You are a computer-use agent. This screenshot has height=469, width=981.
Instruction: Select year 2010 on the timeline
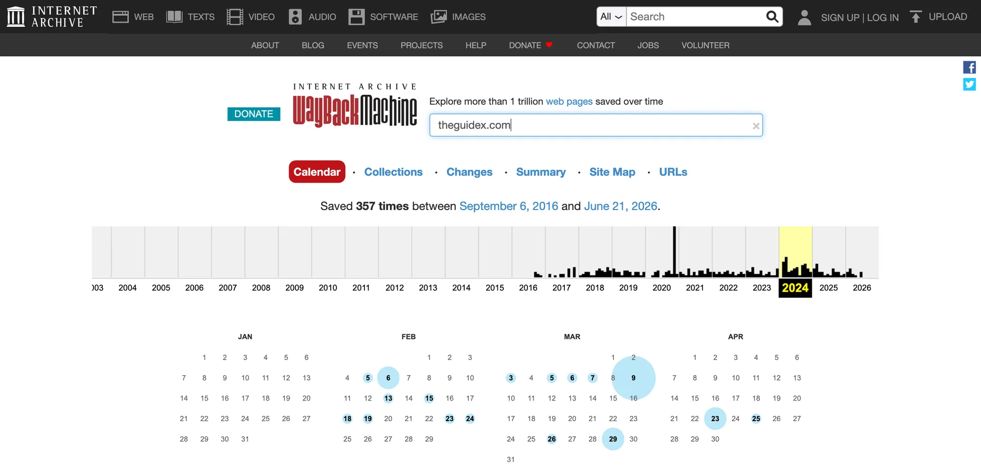coord(328,288)
